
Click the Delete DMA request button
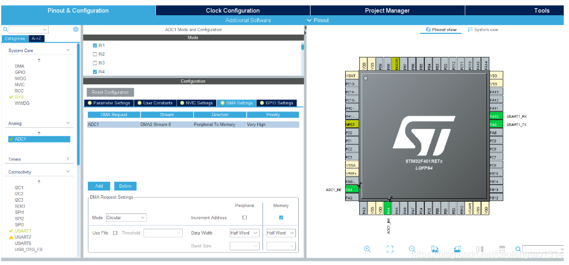coord(125,186)
